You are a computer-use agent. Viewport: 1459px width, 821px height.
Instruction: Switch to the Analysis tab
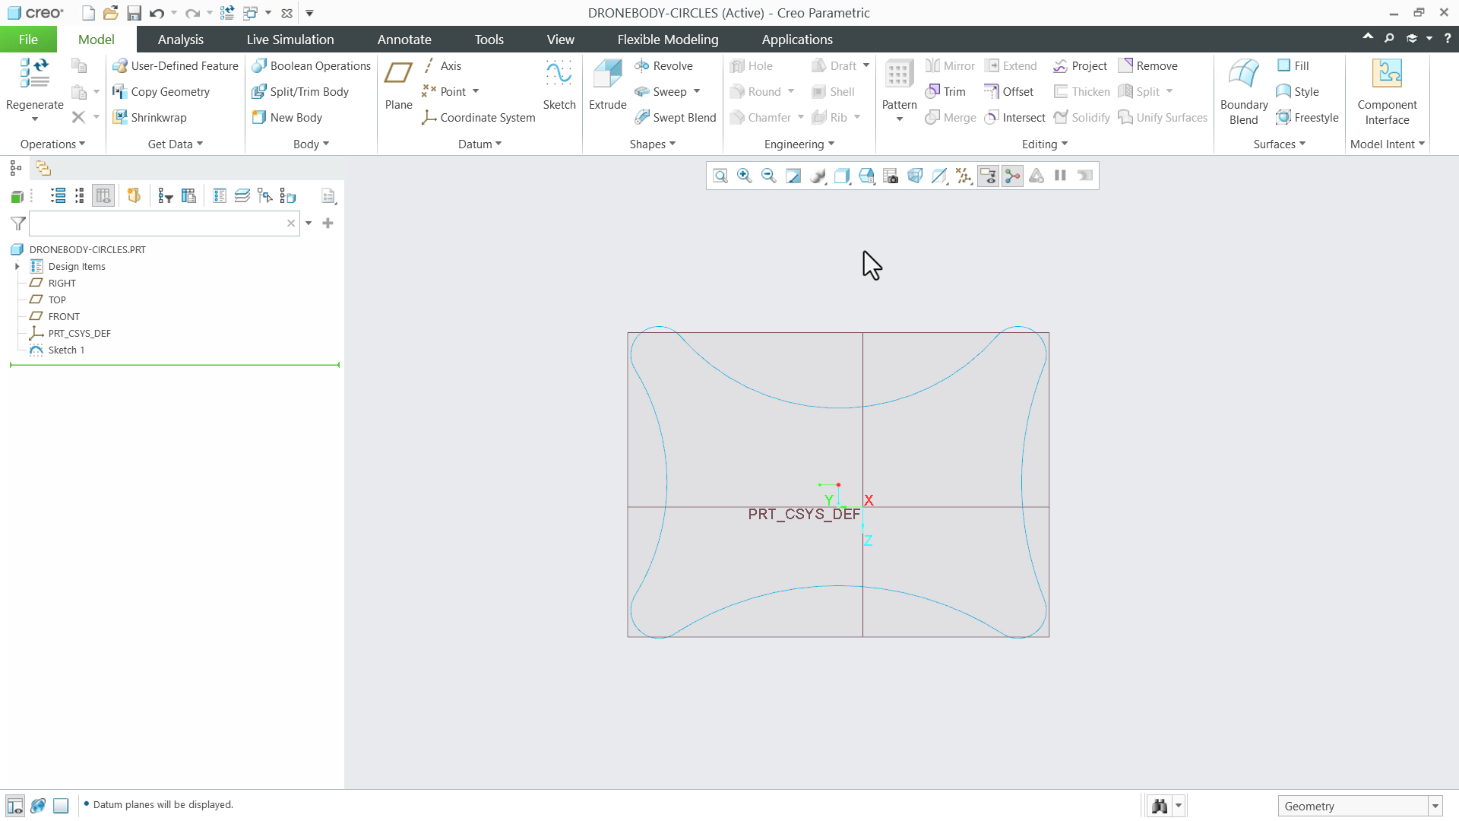pos(180,39)
